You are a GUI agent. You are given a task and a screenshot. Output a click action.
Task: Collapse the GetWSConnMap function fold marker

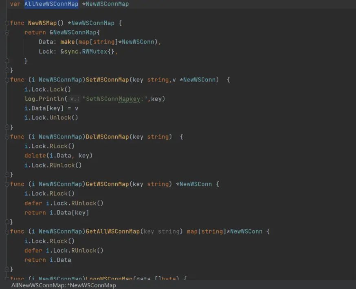pos(7,184)
